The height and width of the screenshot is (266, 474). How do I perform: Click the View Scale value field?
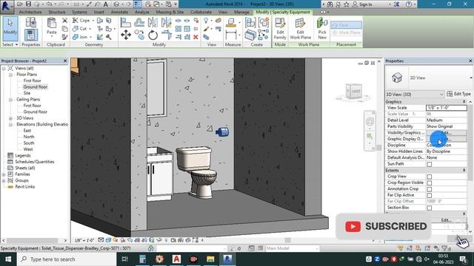pos(446,108)
